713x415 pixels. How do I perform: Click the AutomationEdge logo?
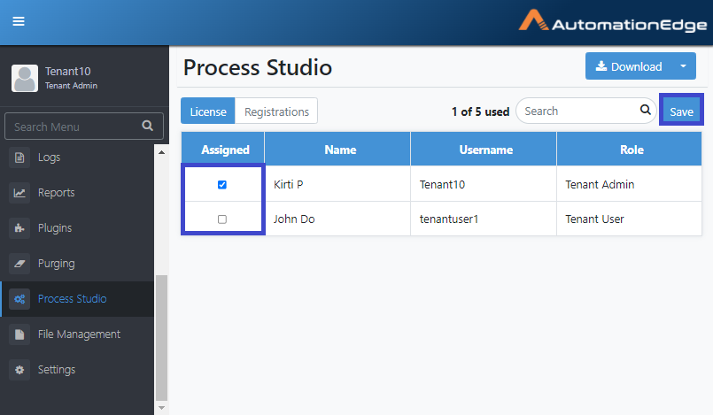(x=613, y=21)
